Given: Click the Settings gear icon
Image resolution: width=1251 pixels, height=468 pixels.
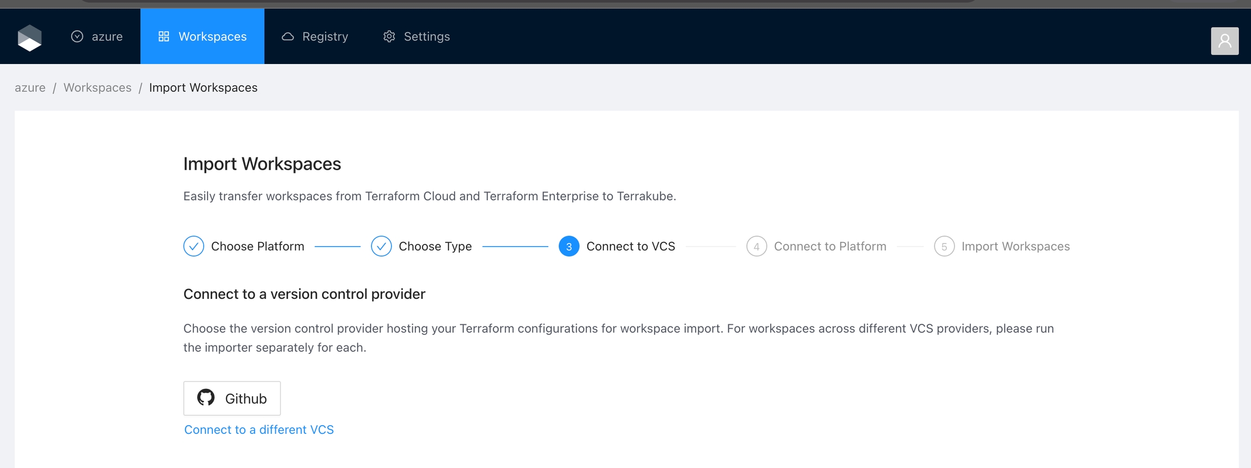Looking at the screenshot, I should [x=389, y=36].
